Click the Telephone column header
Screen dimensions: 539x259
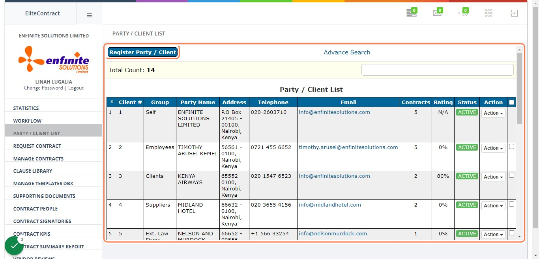(x=273, y=102)
